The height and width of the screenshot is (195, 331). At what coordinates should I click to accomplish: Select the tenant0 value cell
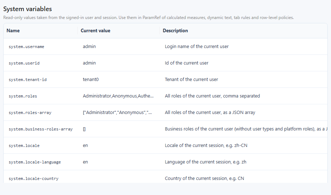[91, 80]
